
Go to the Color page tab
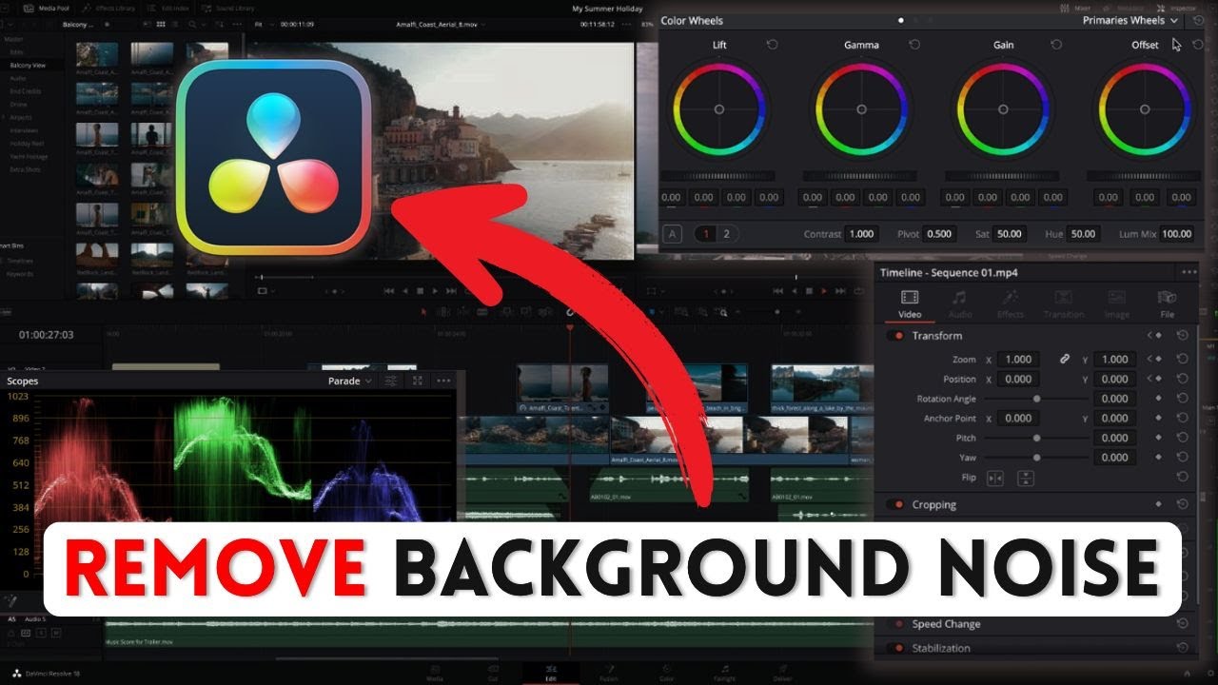(x=665, y=673)
